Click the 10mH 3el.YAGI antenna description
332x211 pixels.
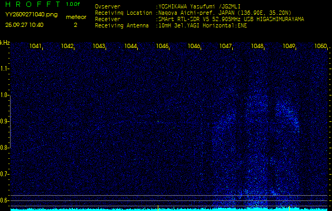pos(203,26)
